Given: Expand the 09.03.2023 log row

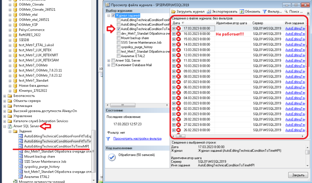Looking at the screenshot, I should click(174, 71).
